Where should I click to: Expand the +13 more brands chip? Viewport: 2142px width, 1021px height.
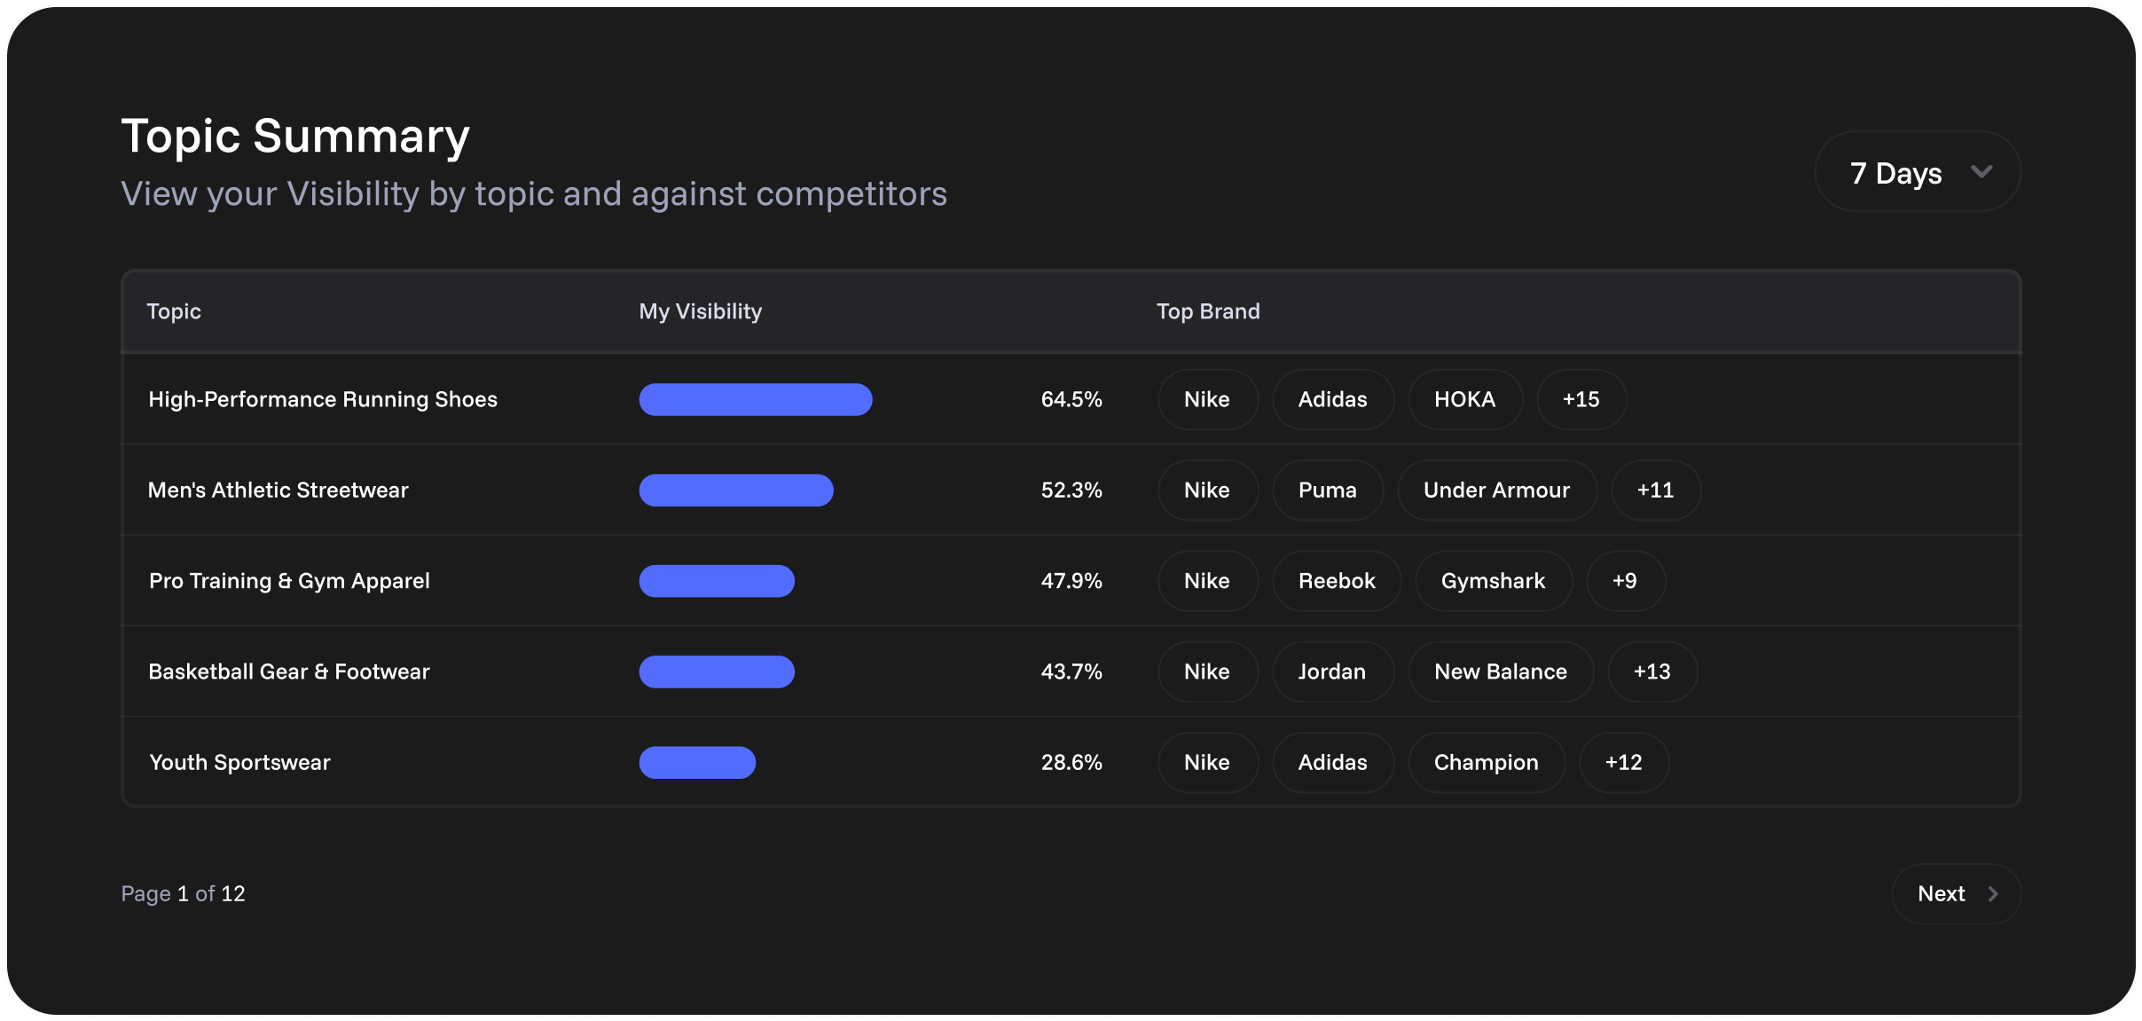click(x=1652, y=672)
